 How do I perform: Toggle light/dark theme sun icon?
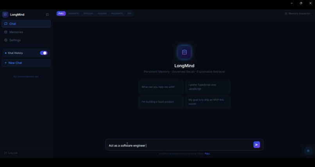[x=308, y=151]
